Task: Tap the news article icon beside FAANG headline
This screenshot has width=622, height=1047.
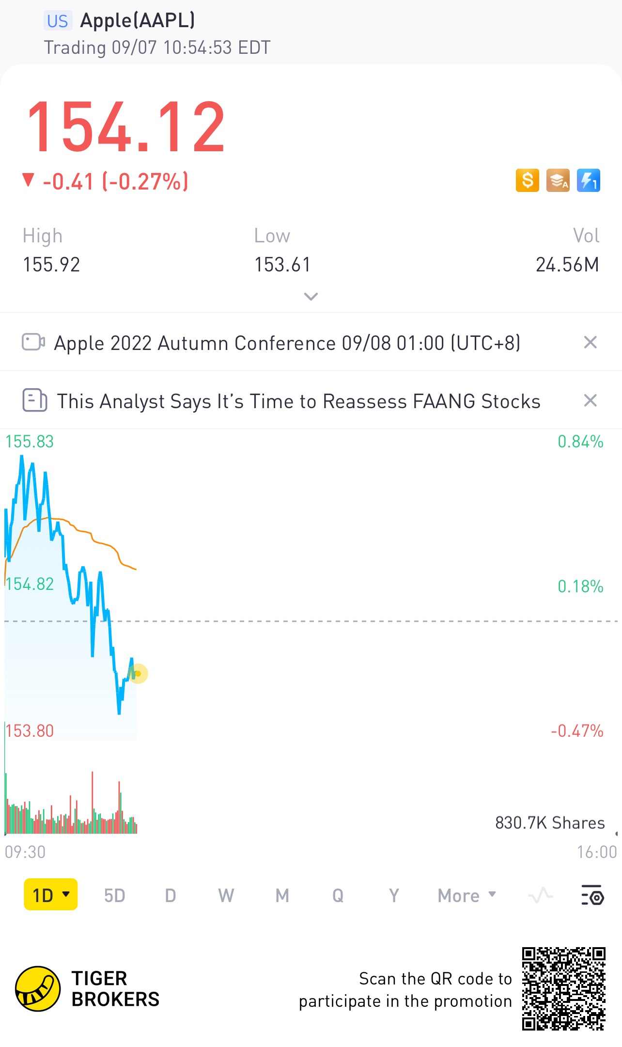Action: (34, 401)
